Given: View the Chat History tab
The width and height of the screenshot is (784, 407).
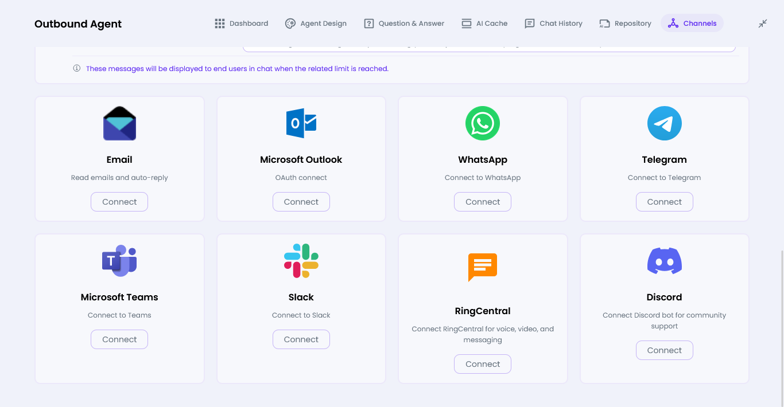Looking at the screenshot, I should (x=554, y=24).
